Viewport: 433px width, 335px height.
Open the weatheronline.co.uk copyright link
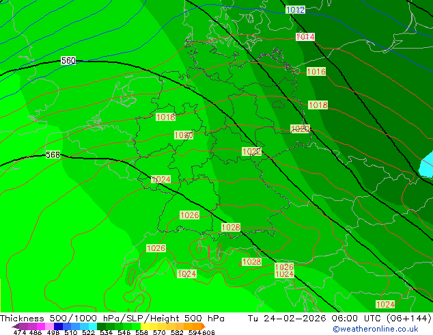376,330
